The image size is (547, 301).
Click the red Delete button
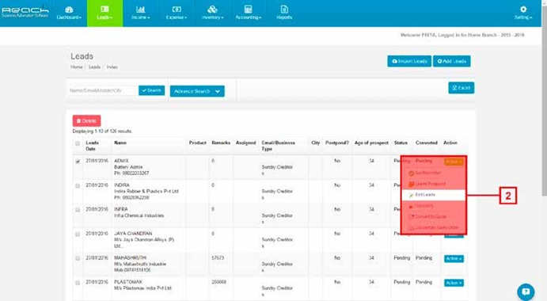[86, 121]
